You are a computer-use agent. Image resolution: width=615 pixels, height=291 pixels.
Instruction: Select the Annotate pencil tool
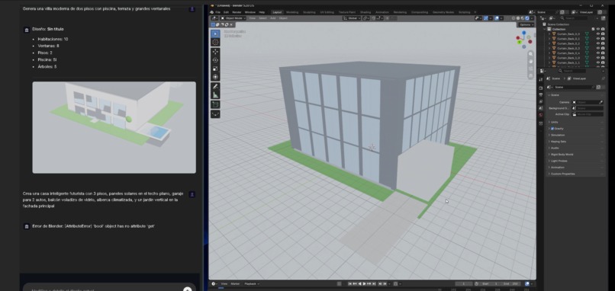[215, 86]
